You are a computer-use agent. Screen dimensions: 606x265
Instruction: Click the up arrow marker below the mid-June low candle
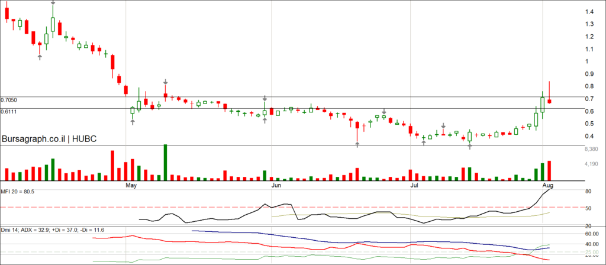pyautogui.click(x=357, y=144)
